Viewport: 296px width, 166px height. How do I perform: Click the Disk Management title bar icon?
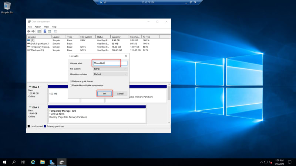pos(29,21)
